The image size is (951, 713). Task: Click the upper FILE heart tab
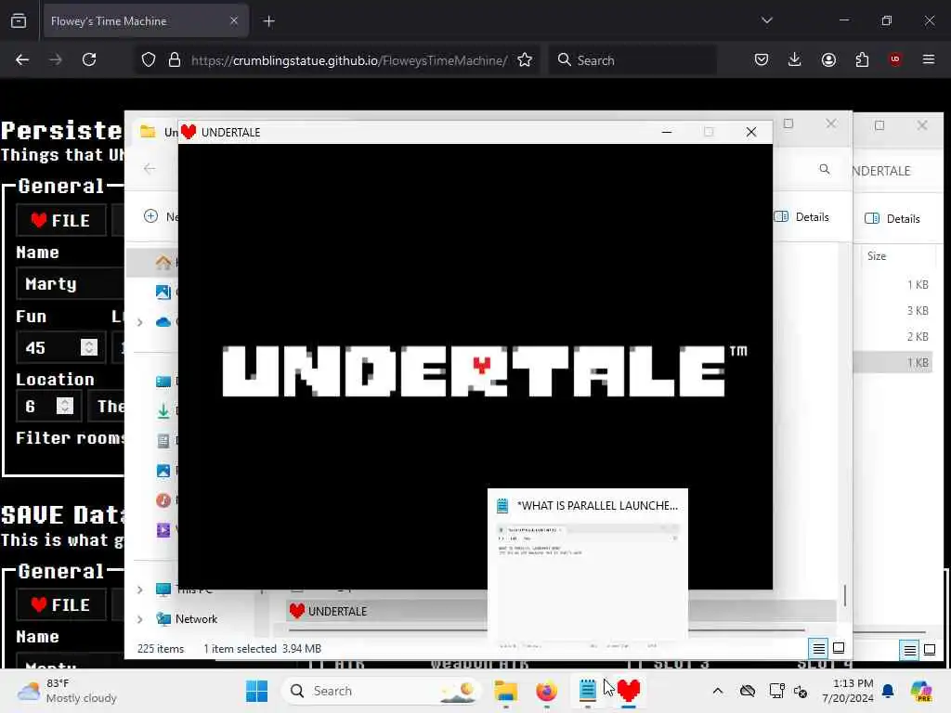60,220
